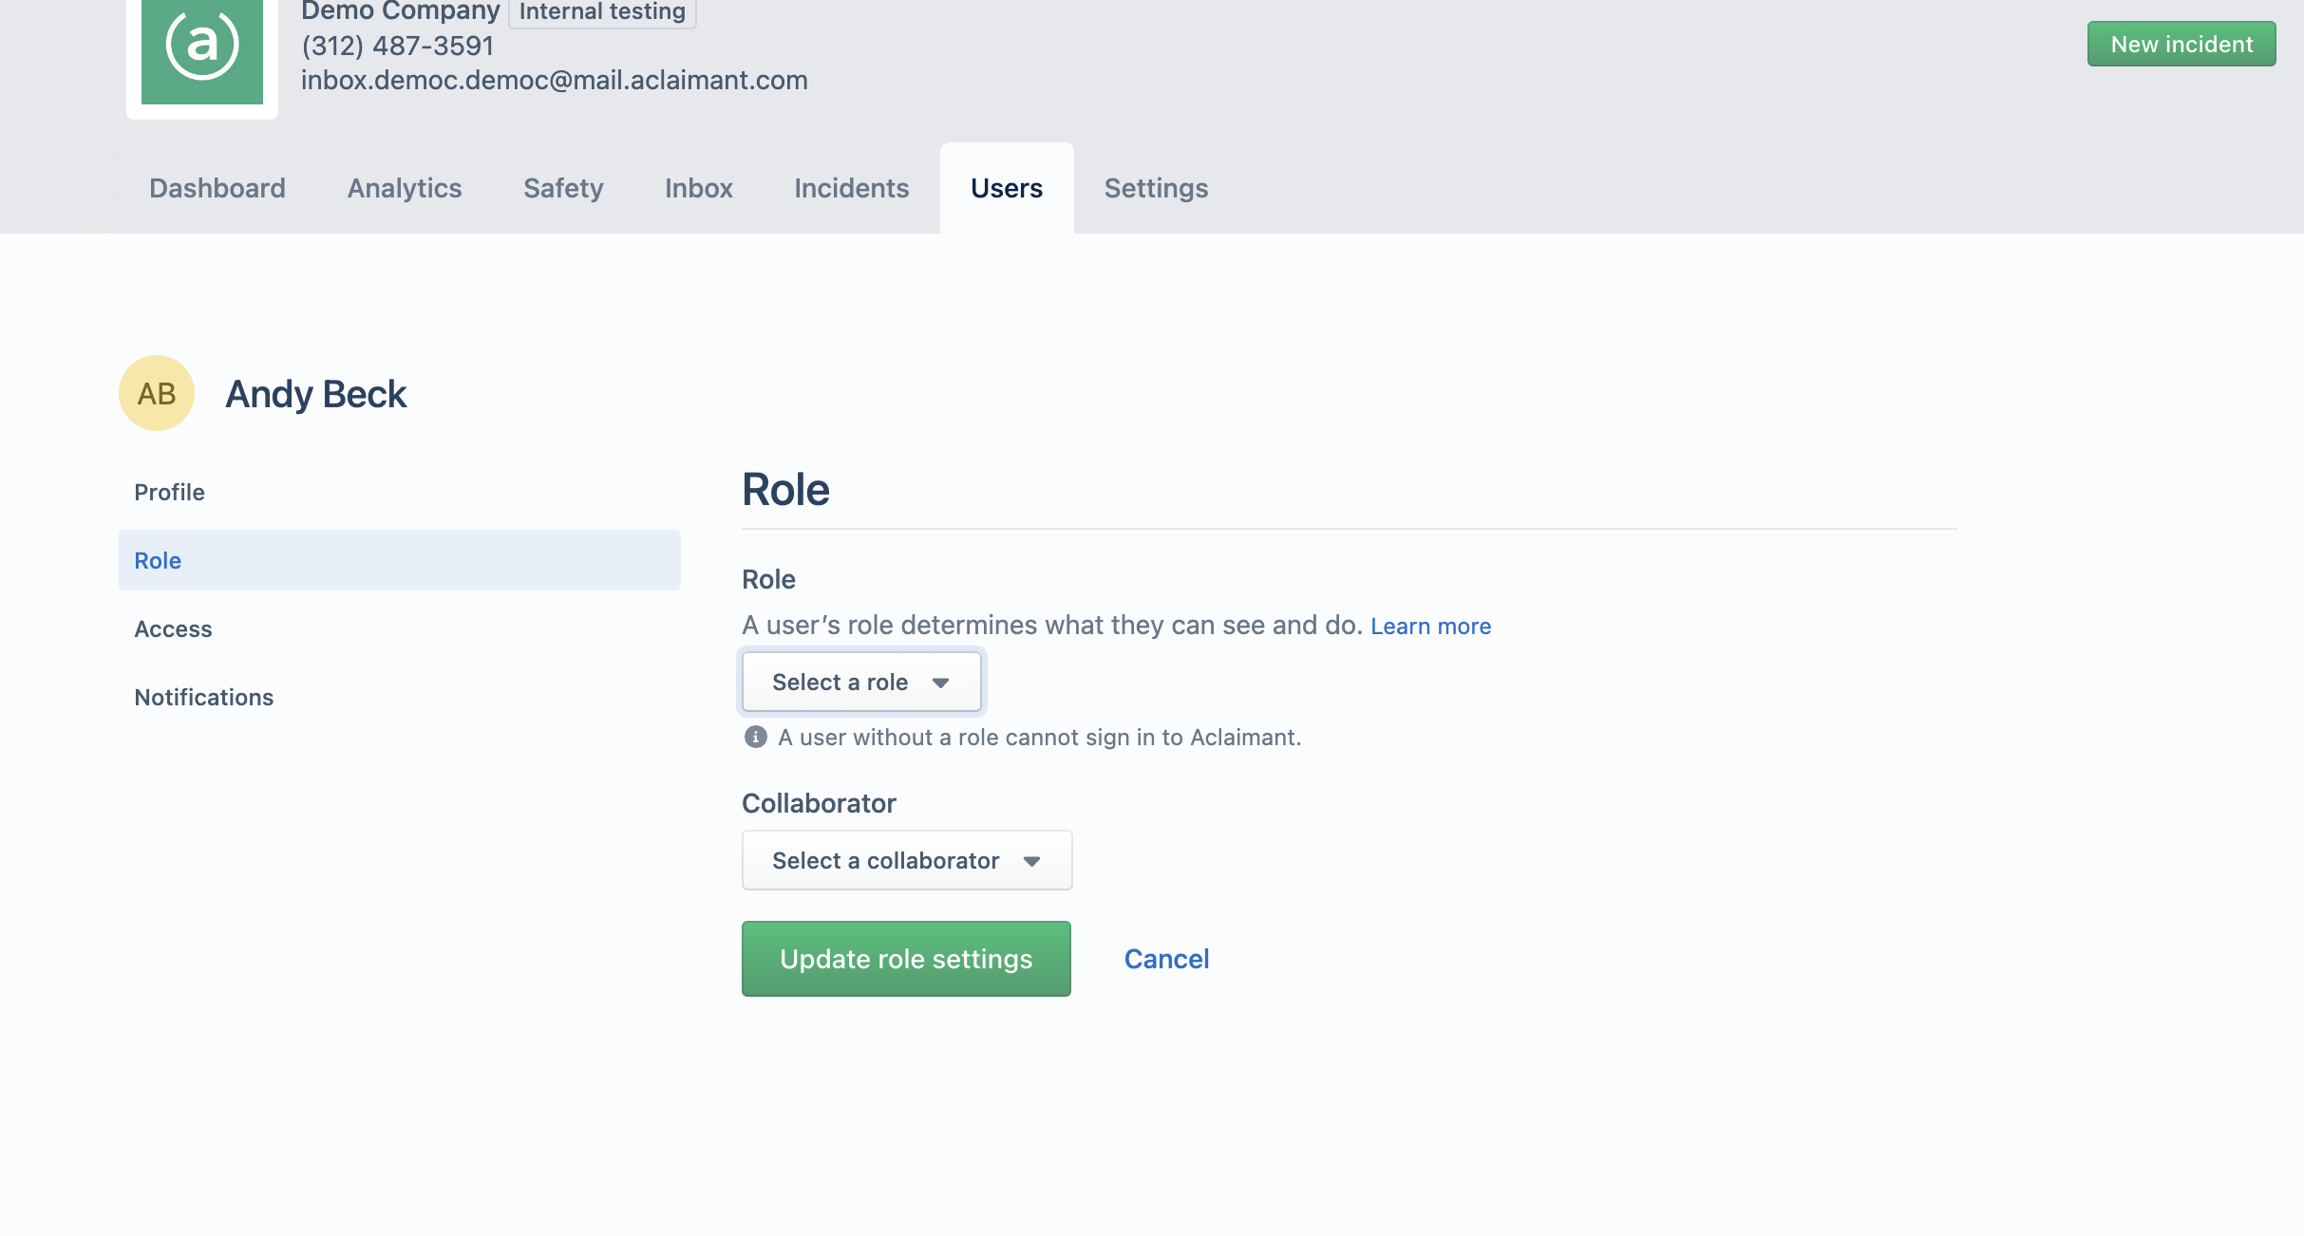Open the Settings tab

point(1156,188)
